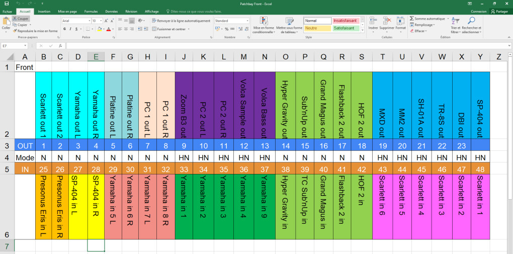Open Mise en forme conditionnelle menu
The image size is (513, 254).
click(264, 26)
